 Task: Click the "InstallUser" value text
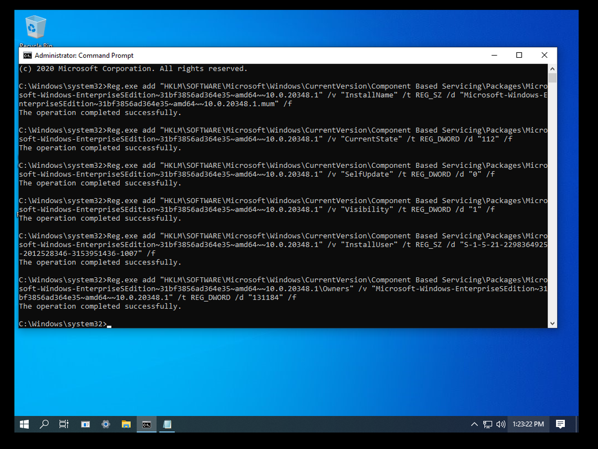369,245
